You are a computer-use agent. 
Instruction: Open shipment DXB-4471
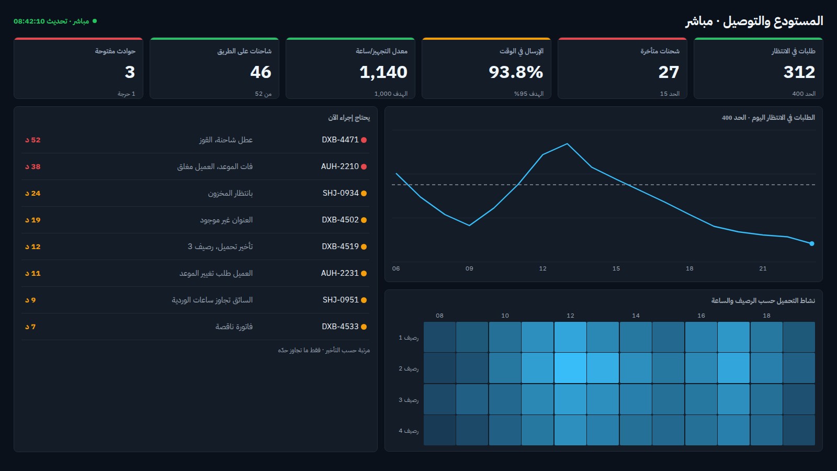340,140
